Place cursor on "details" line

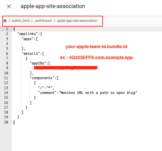(x=33, y=54)
